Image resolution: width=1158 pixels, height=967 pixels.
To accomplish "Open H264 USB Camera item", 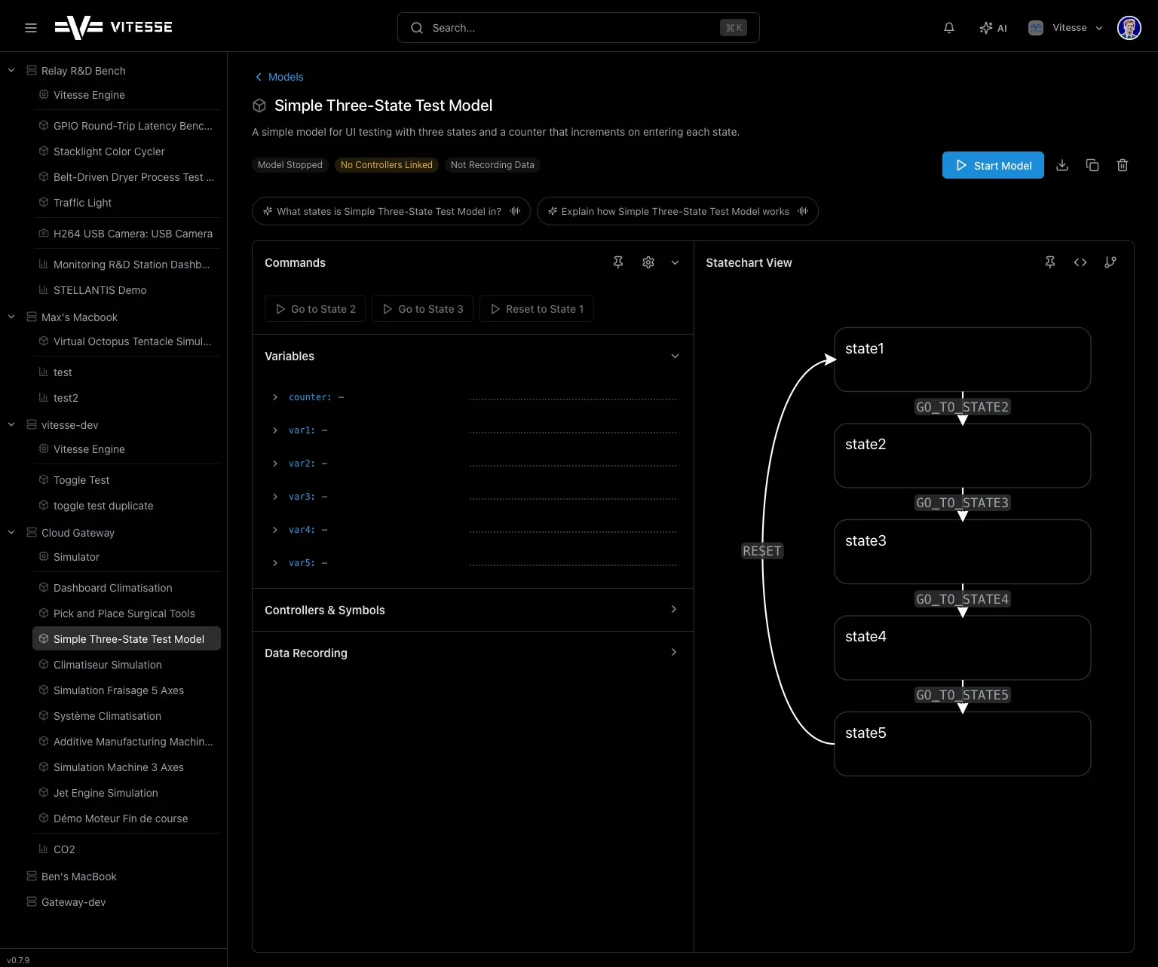I will [x=127, y=234].
